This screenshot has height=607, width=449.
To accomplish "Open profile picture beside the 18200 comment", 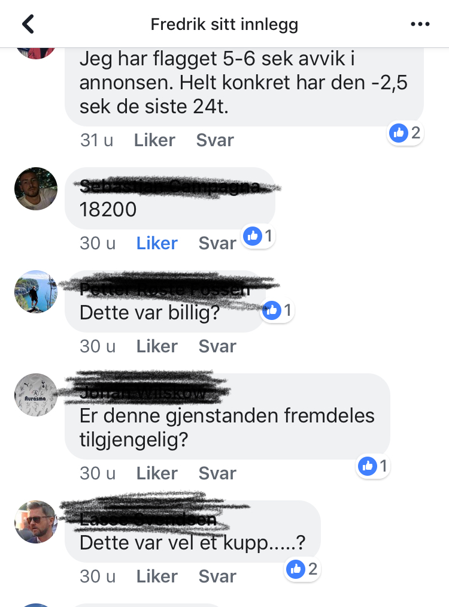I will (x=36, y=189).
